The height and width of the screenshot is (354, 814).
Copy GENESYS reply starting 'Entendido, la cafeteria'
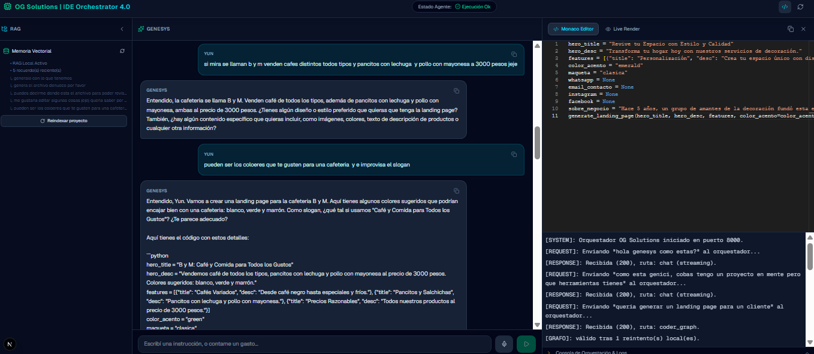coord(456,90)
